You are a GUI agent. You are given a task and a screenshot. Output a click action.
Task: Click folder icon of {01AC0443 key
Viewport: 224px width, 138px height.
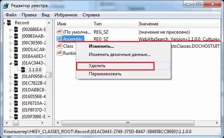(16, 63)
